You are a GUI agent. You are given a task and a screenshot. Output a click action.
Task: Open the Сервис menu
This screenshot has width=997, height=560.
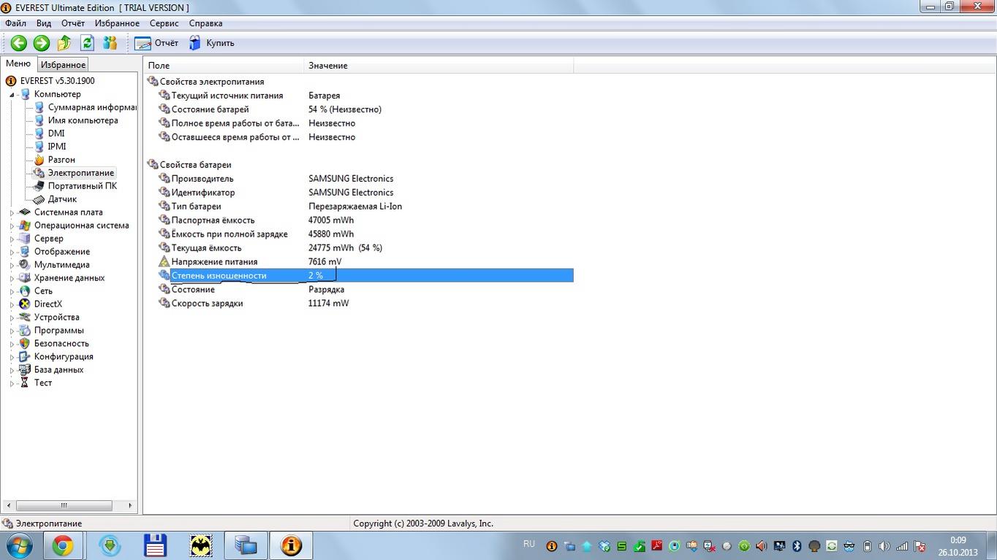(x=164, y=23)
